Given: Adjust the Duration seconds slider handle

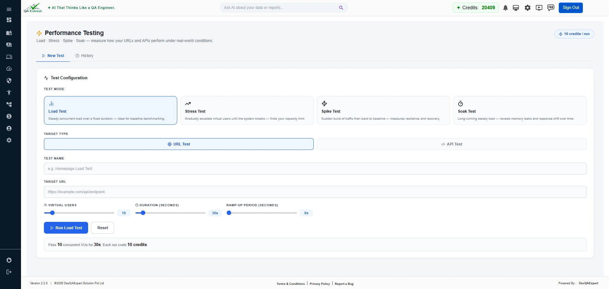Looking at the screenshot, I should tap(143, 213).
